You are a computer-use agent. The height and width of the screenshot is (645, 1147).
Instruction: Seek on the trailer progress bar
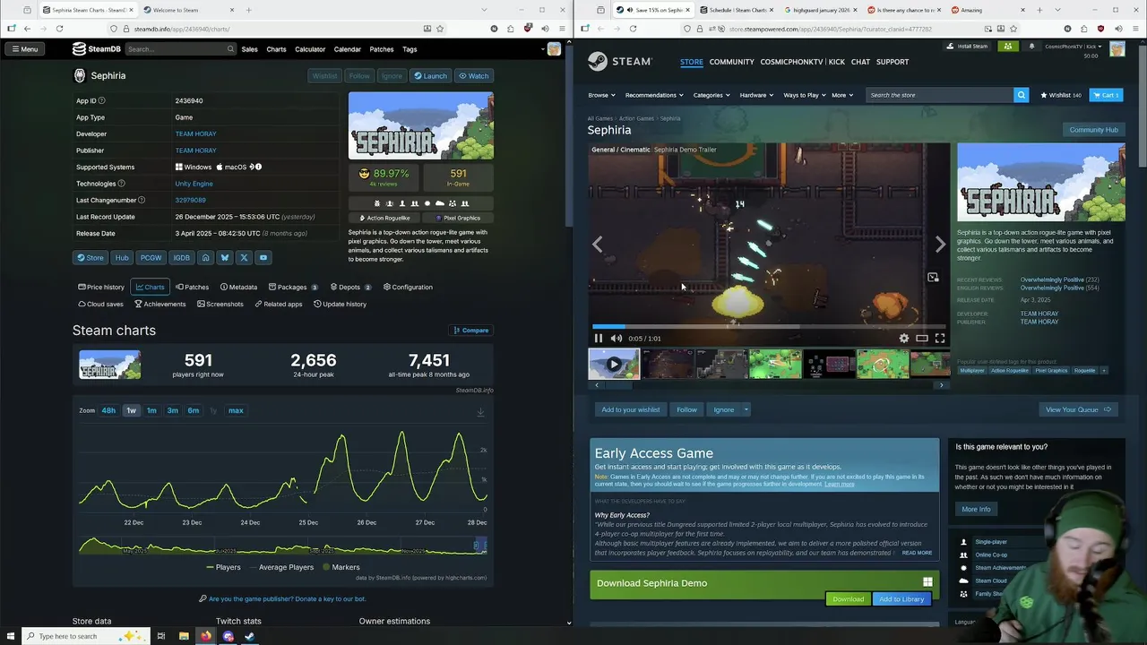point(769,327)
